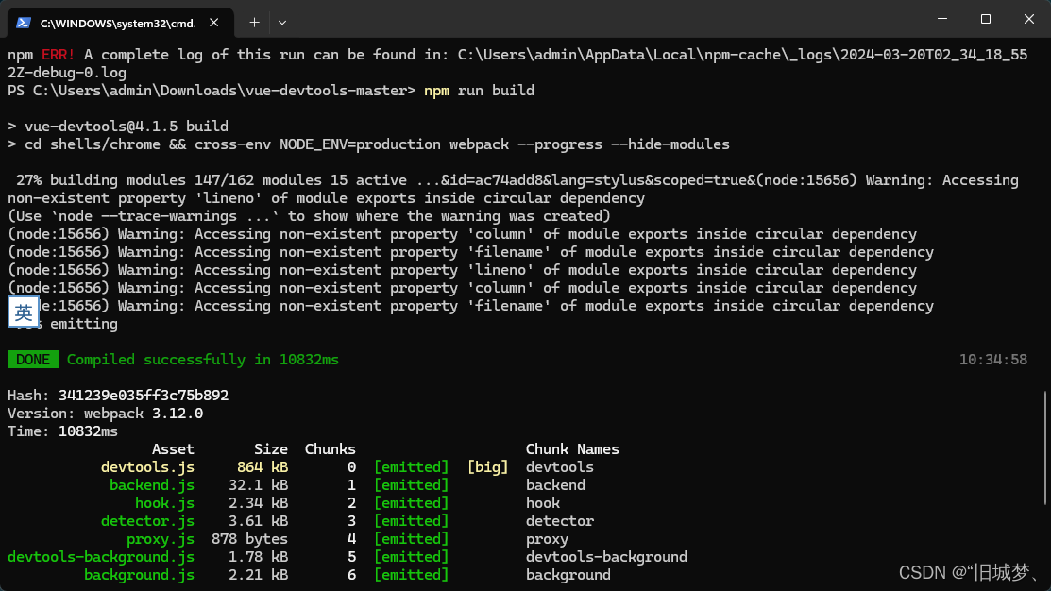The width and height of the screenshot is (1051, 591).
Task: Click the terminal vertical scrollbar thumb
Action: 1045,447
